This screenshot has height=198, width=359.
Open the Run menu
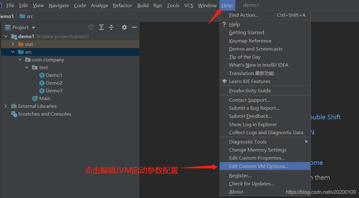(x=158, y=5)
